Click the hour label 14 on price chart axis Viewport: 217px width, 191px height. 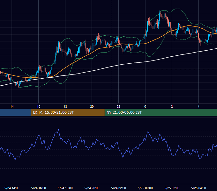pos(12,107)
